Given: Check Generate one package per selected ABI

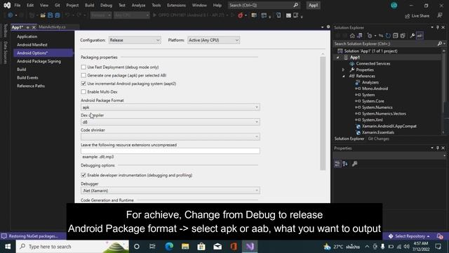Looking at the screenshot, I should tap(83, 75).
